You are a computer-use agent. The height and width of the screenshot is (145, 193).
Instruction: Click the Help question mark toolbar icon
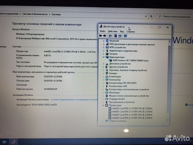click(x=116, y=36)
